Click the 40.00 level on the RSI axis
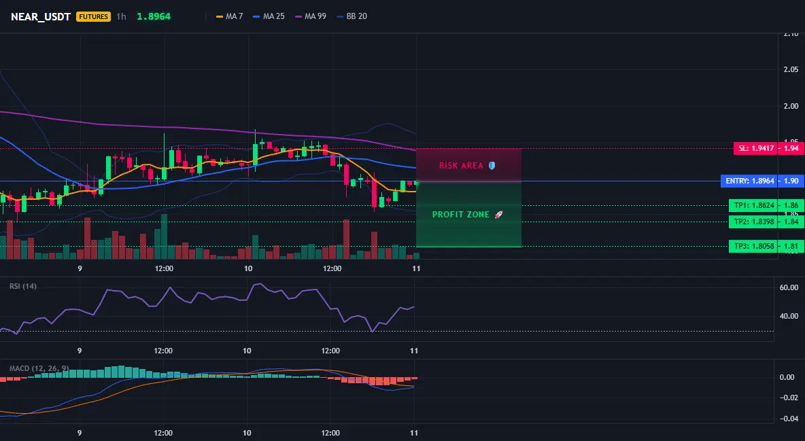 (x=789, y=316)
